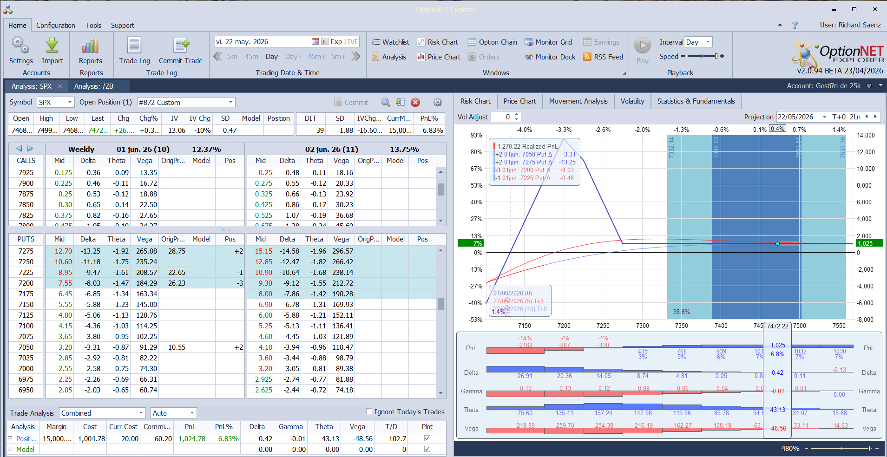Open the Settings gear in Accounts group
Screen dimensions: 887x457
coord(20,45)
